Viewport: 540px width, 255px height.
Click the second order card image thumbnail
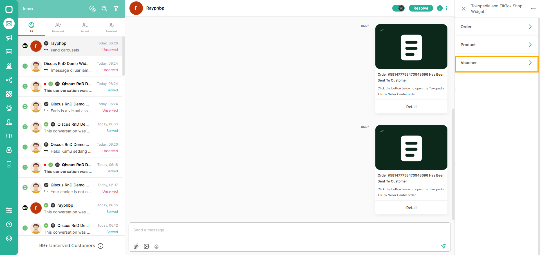click(x=411, y=147)
